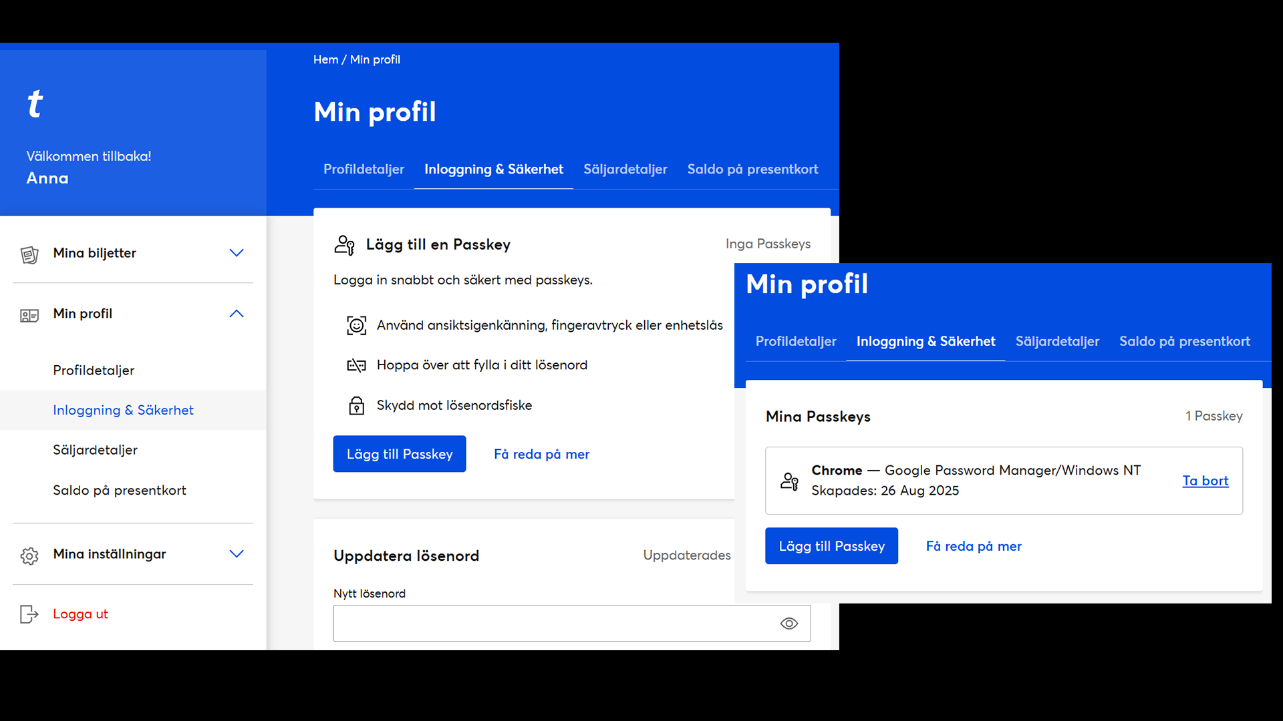Expand the Mina inställningar chevron
Screen dimensions: 1283x721
pyautogui.click(x=237, y=554)
